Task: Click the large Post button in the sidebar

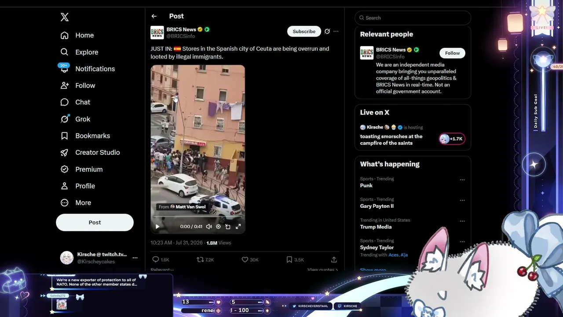Action: point(95,222)
